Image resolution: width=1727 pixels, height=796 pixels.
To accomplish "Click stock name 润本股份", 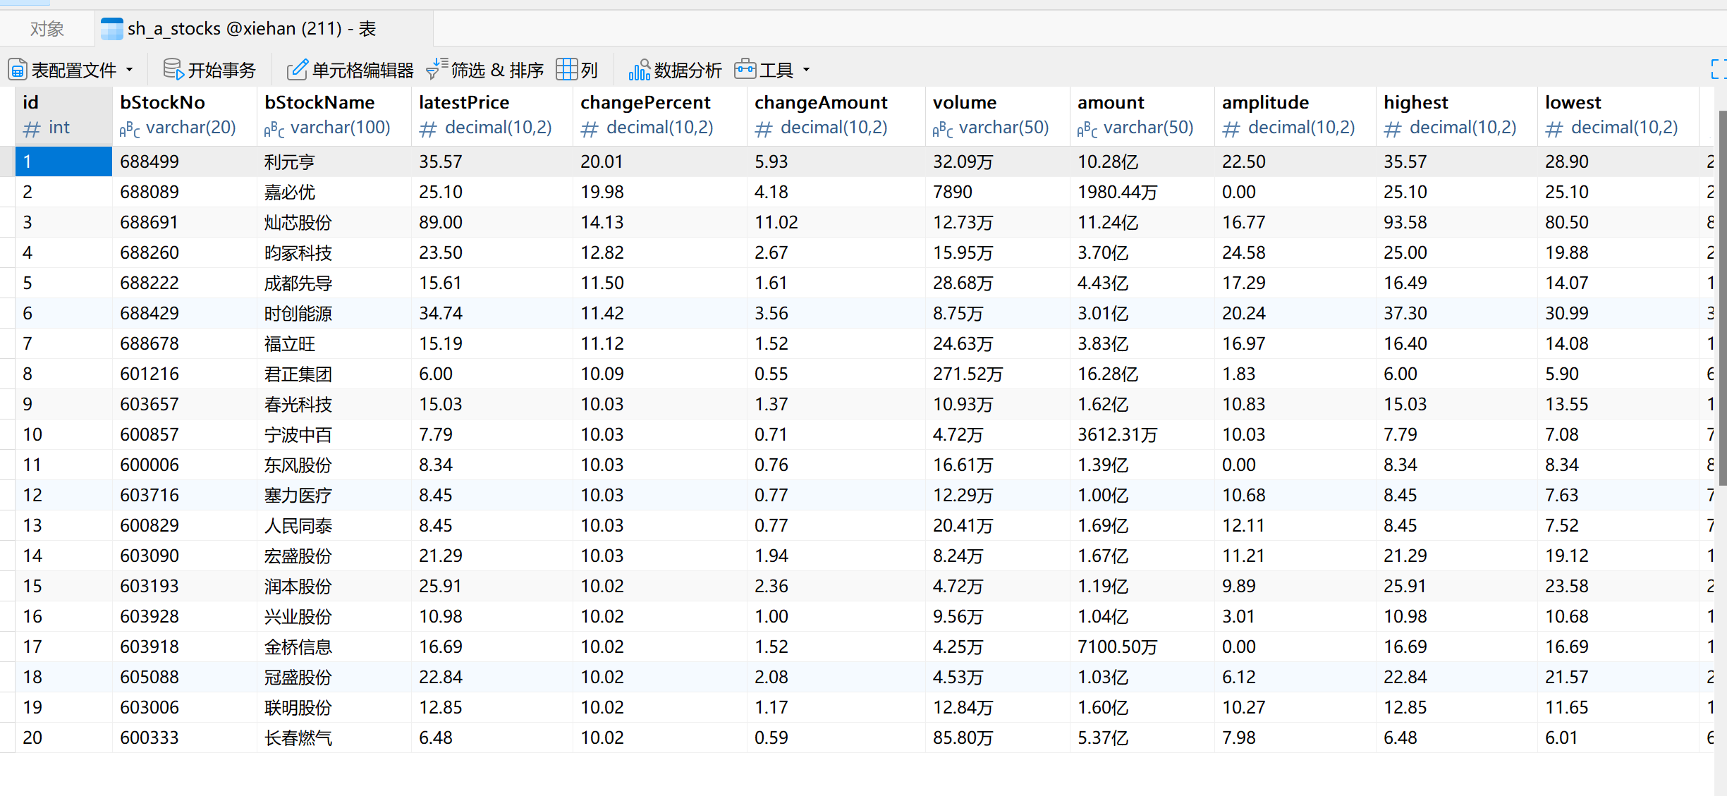I will point(298,586).
